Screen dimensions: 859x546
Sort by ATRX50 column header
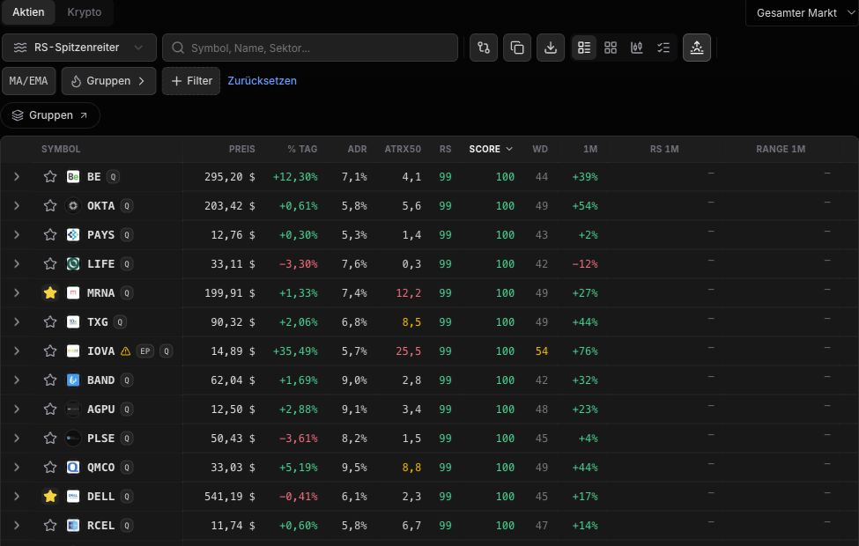pos(403,149)
